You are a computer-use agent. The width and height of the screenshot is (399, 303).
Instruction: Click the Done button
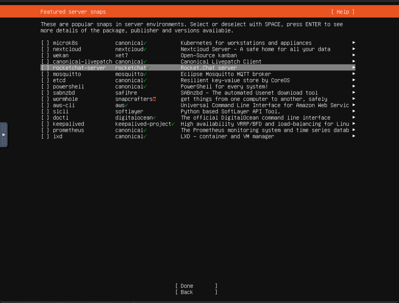click(196, 286)
